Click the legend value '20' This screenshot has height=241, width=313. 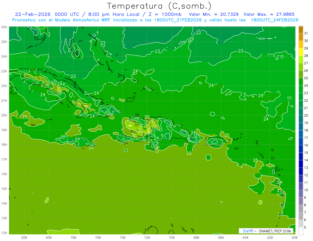pyautogui.click(x=306, y=115)
